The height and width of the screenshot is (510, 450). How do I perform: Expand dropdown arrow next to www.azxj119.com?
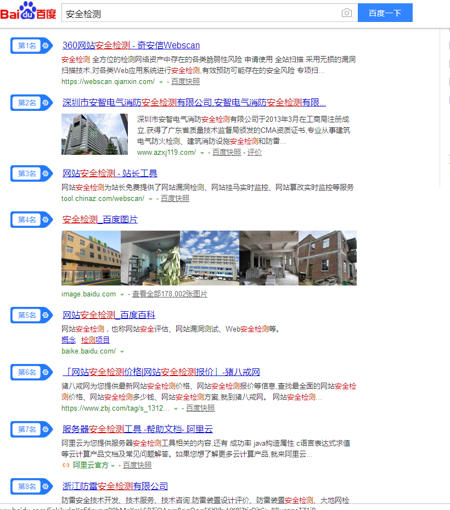tap(202, 153)
